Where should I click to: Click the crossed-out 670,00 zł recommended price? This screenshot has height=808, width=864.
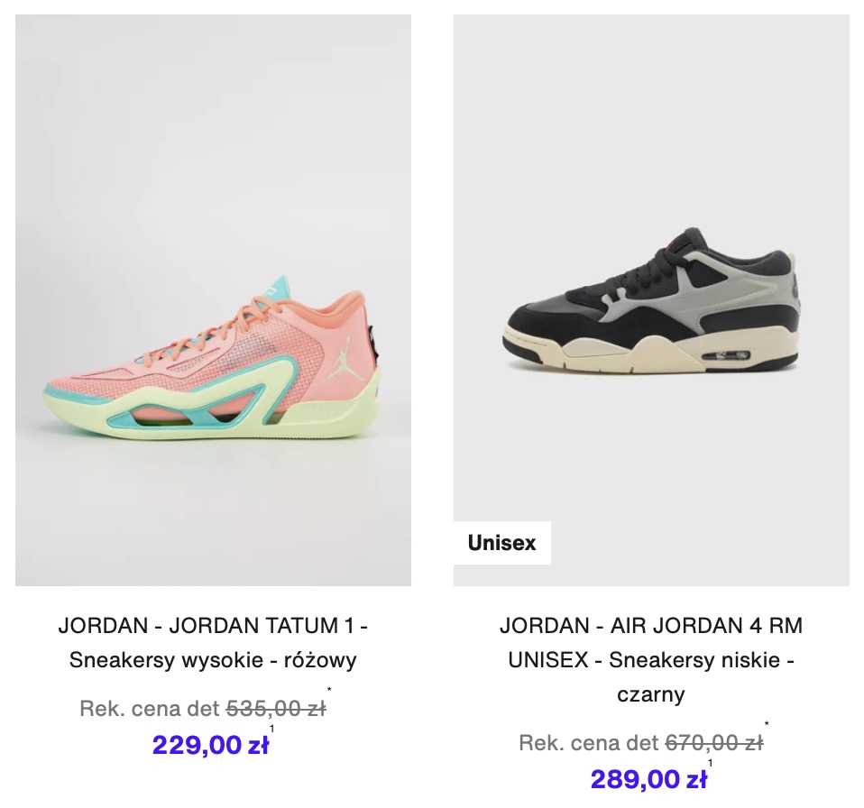click(x=714, y=743)
